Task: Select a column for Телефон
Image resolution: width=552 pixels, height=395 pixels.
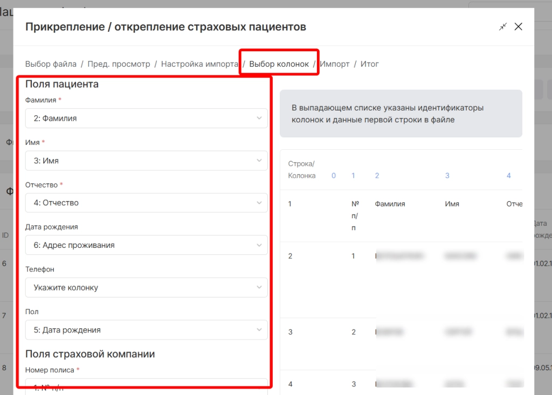Action: [x=146, y=288]
